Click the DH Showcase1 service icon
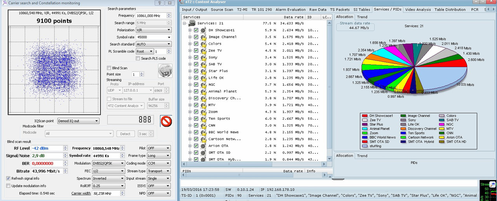497x201 pixels. [x=203, y=30]
